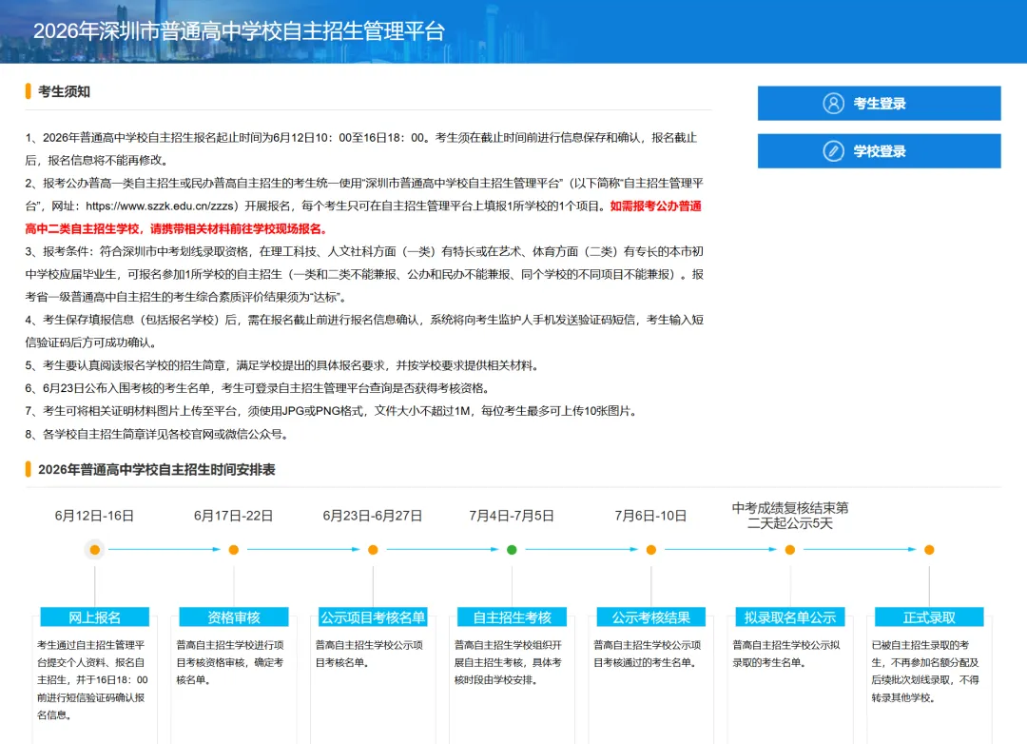
Task: Open the 资格审核 stage card header
Action: click(234, 617)
